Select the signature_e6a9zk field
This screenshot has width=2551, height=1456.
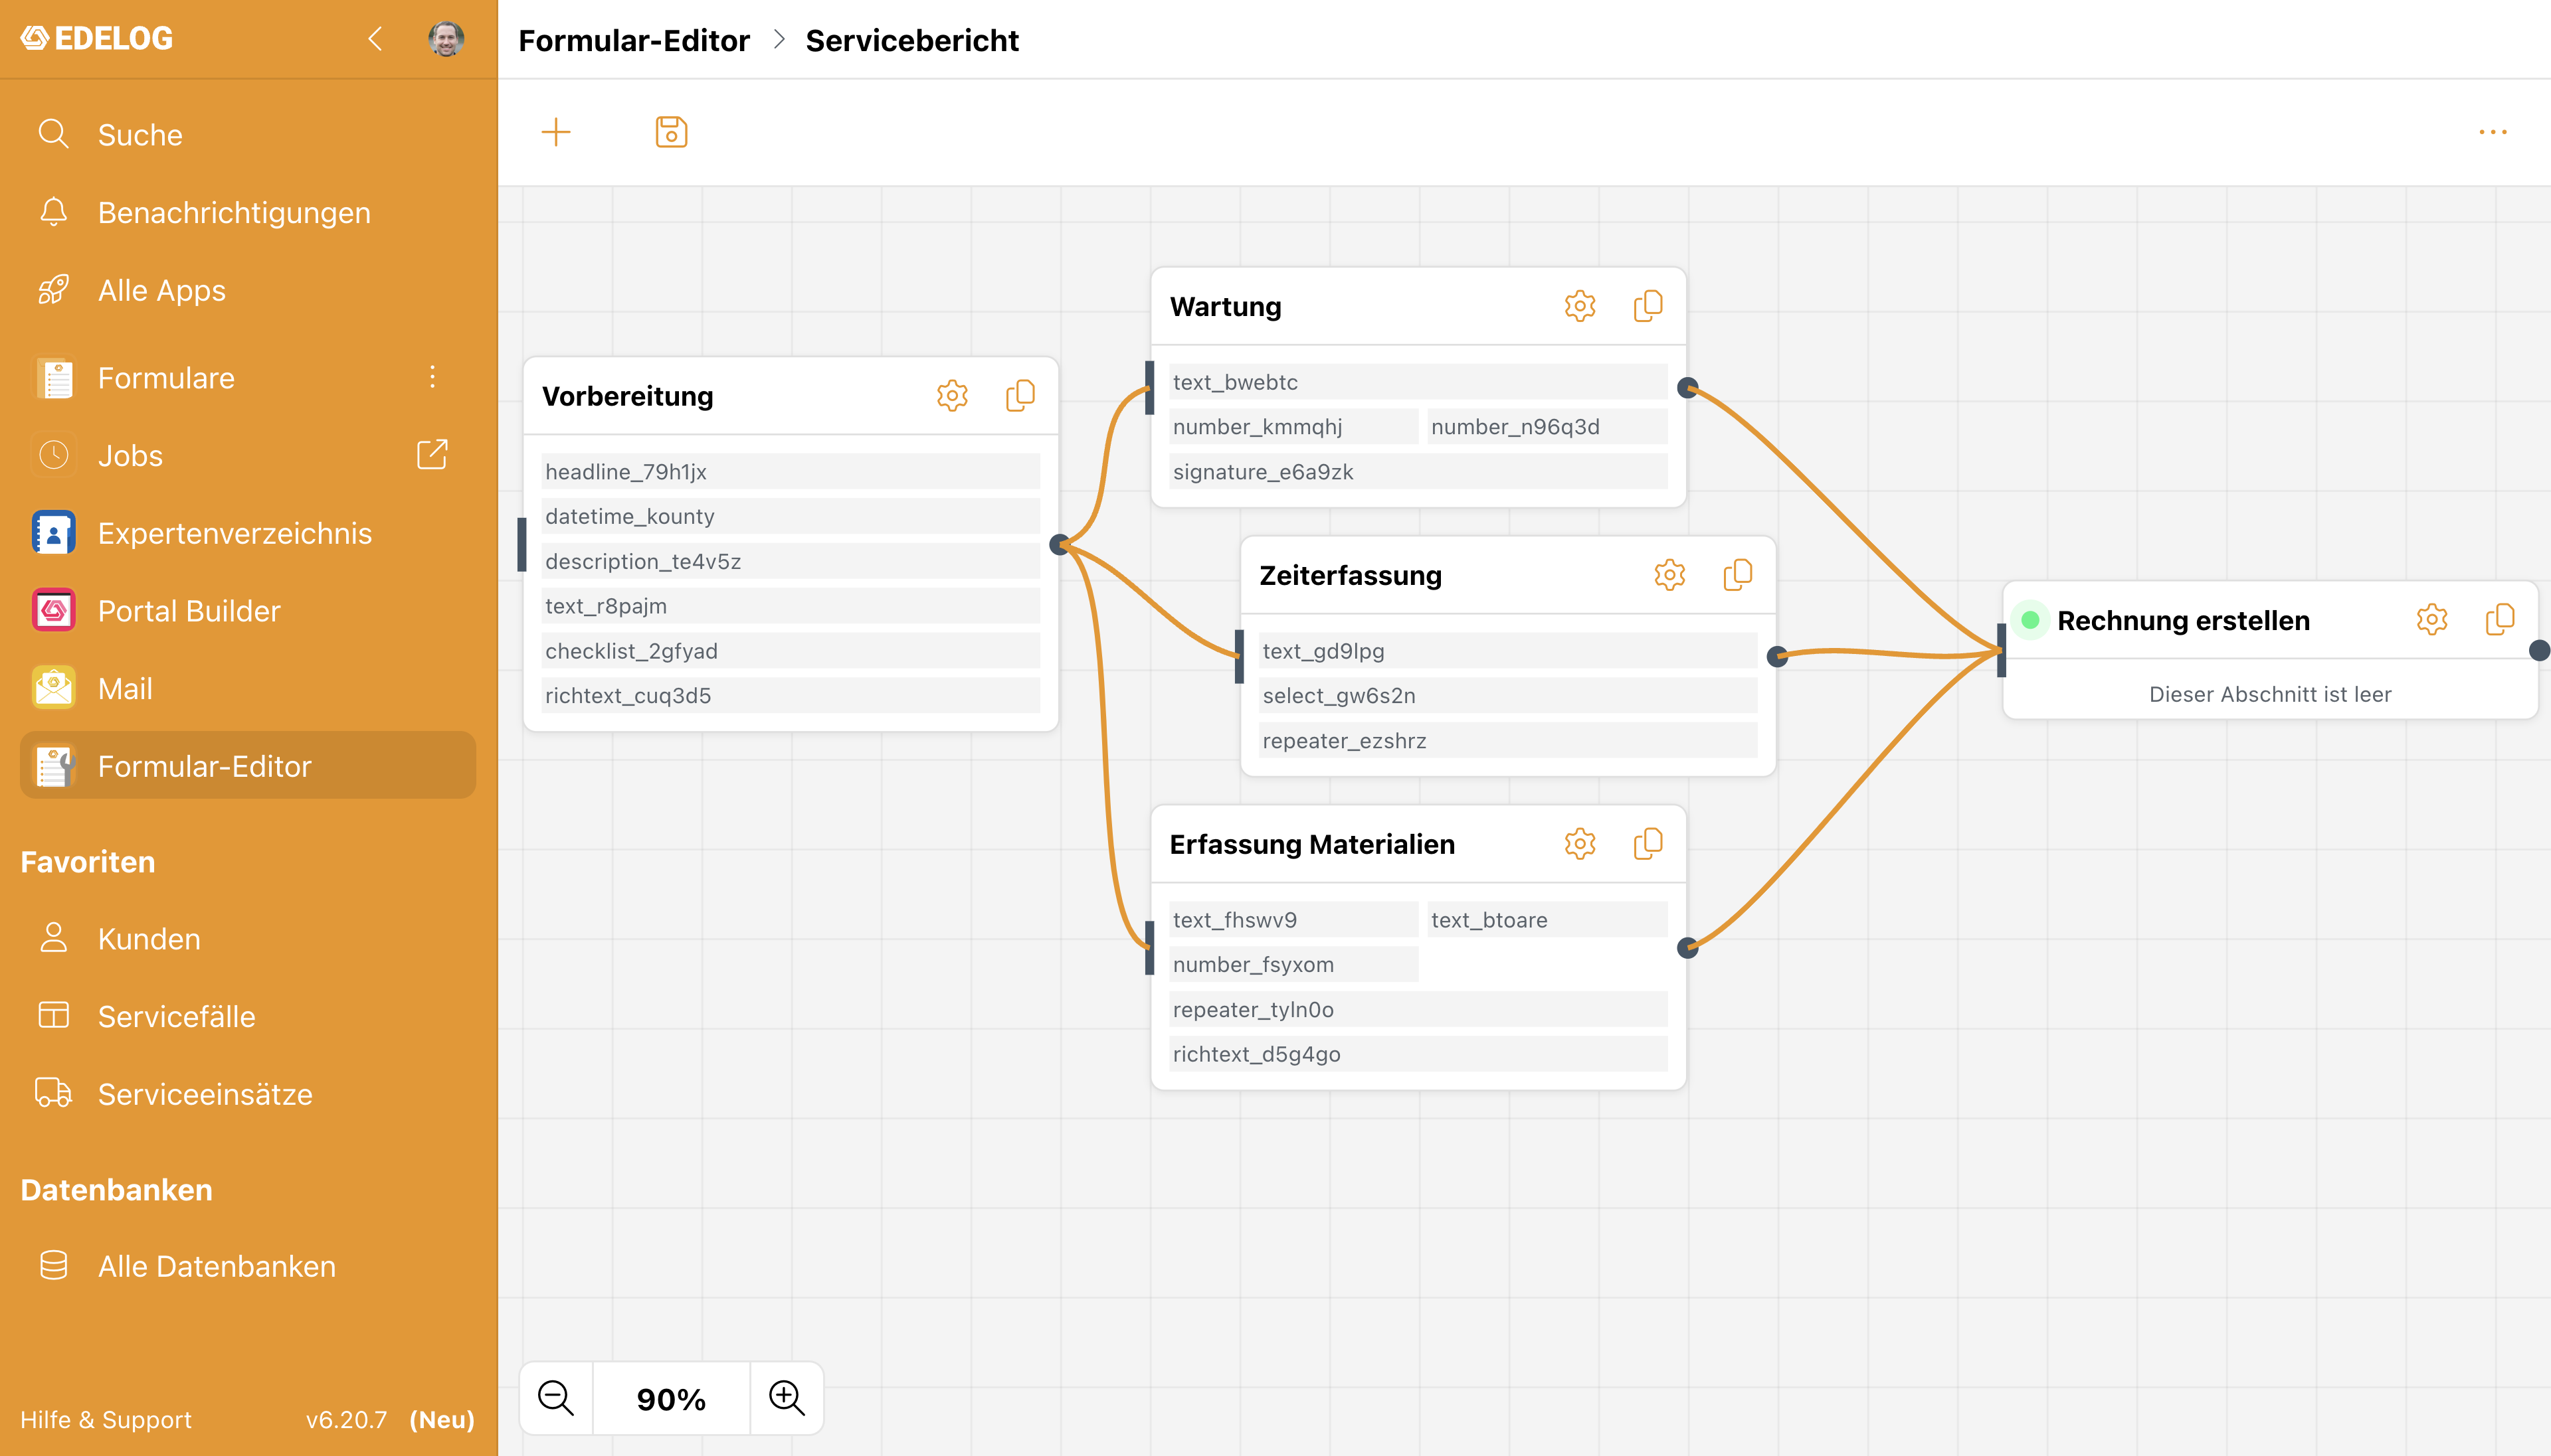tap(1418, 472)
